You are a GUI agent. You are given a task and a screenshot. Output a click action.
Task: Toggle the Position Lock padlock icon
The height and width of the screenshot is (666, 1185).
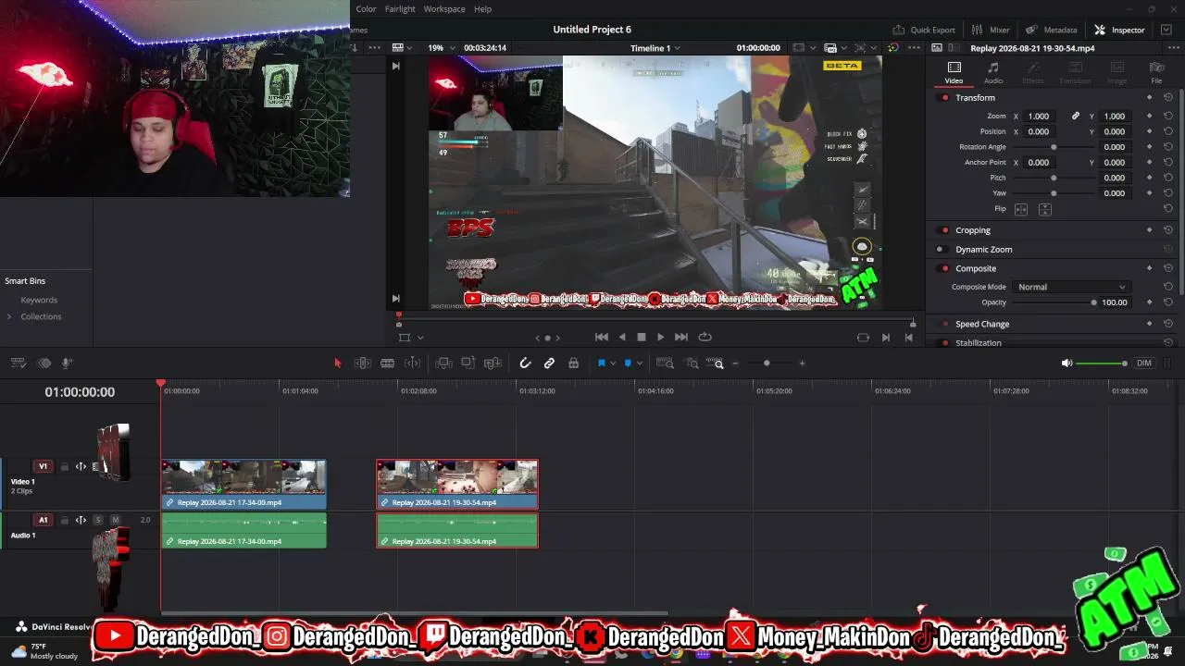[x=573, y=364]
